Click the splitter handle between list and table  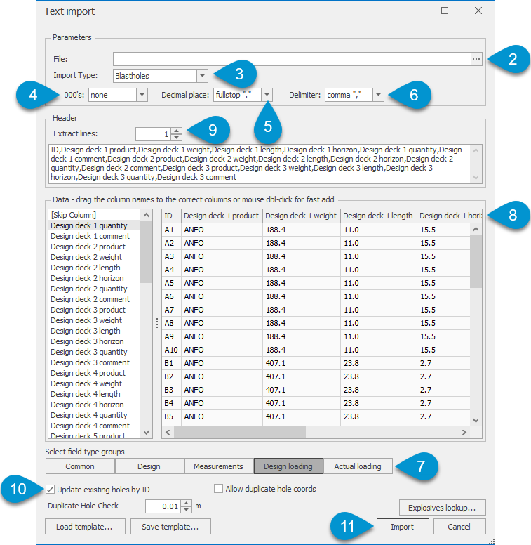click(x=157, y=323)
